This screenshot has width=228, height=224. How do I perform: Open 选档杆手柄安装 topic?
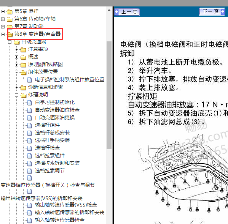[53, 140]
